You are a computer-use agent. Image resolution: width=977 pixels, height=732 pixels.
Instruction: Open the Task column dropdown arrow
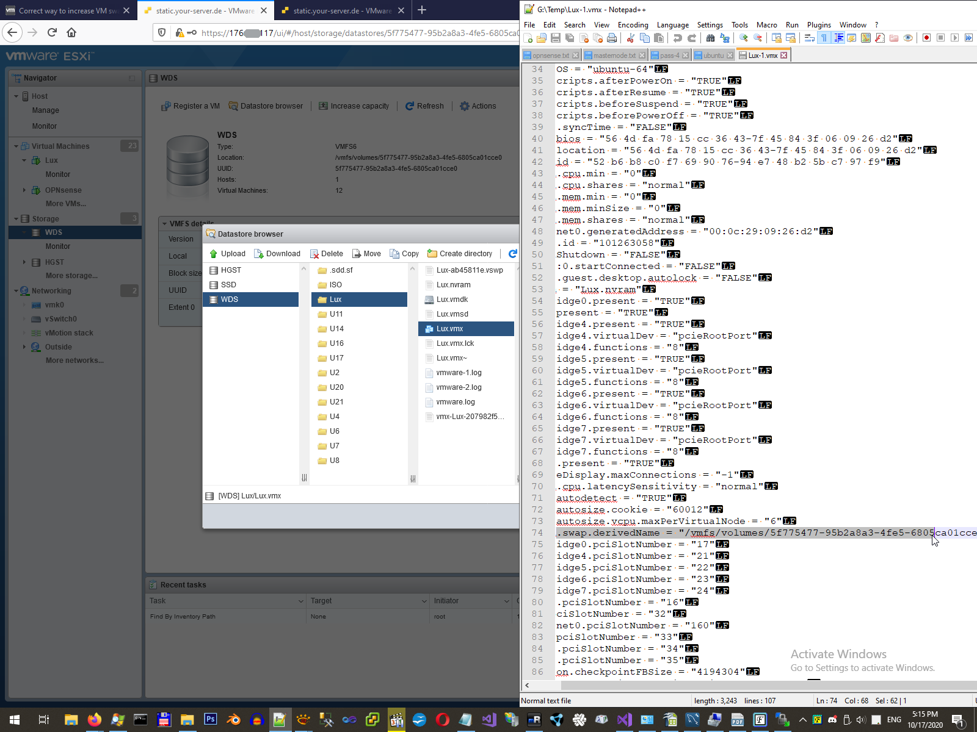(300, 601)
